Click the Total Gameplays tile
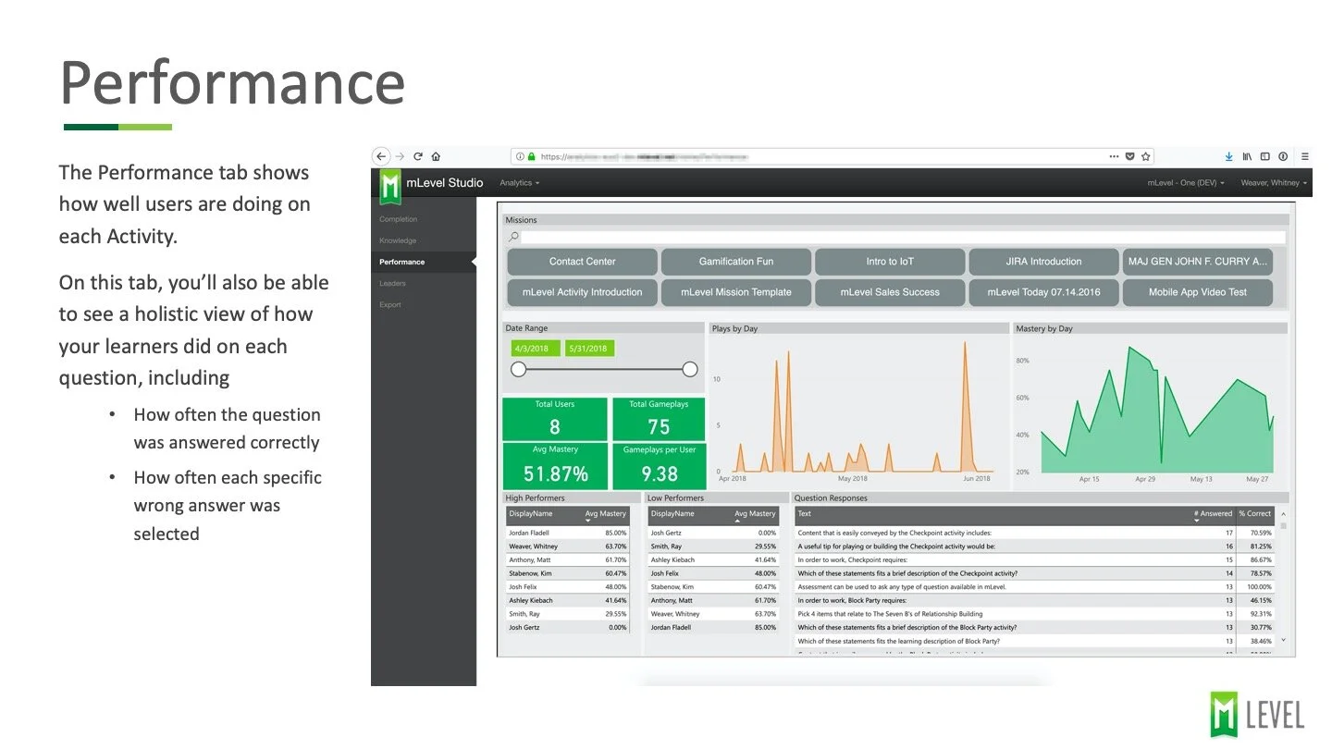 659,419
